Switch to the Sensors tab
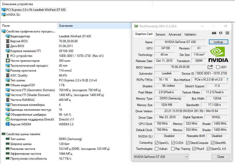Screen dimensions: 235x164 pyautogui.click(x=160, y=34)
